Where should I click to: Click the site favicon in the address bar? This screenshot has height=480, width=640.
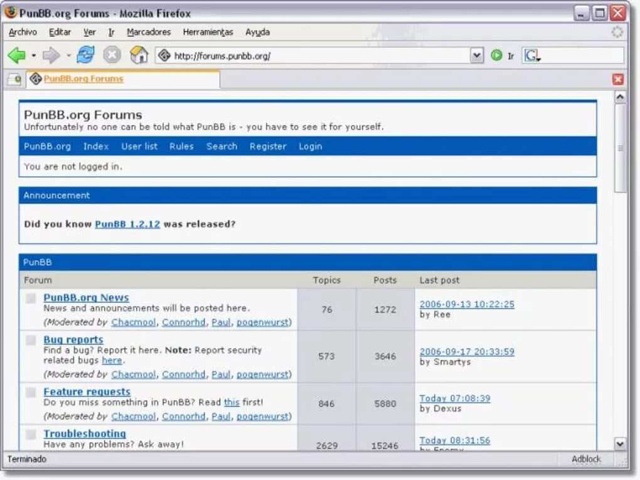coord(164,55)
